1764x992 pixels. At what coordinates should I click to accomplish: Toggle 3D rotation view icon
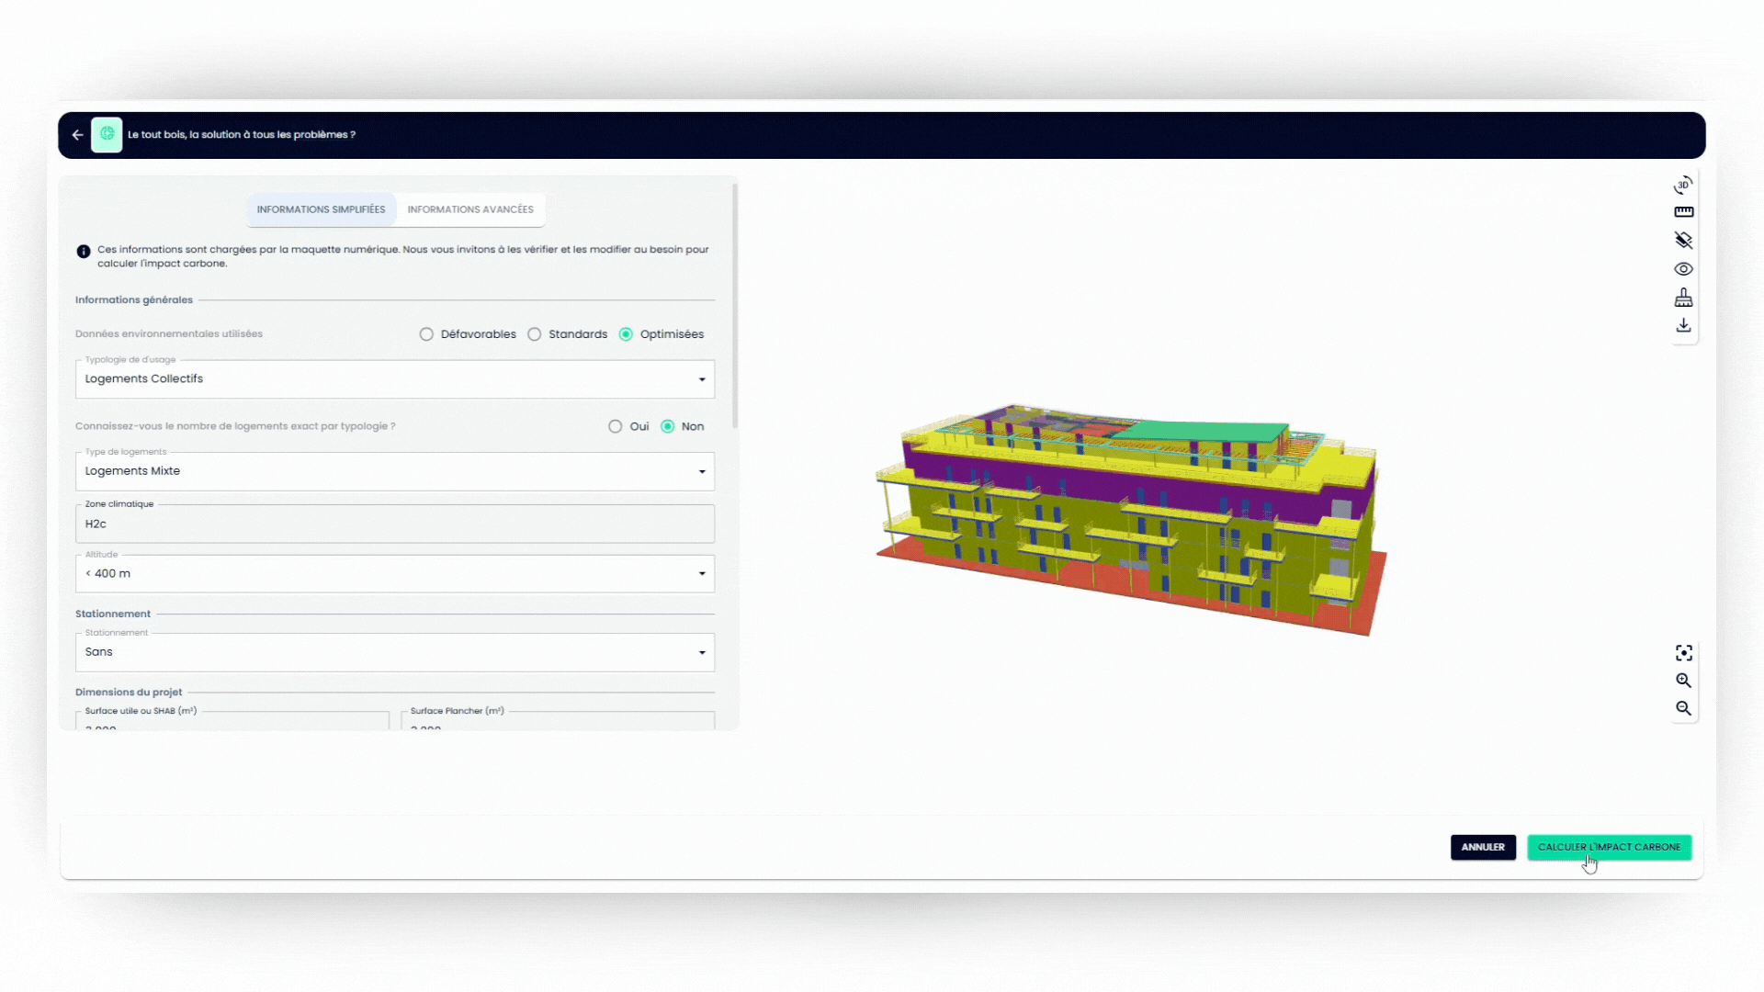pyautogui.click(x=1683, y=185)
